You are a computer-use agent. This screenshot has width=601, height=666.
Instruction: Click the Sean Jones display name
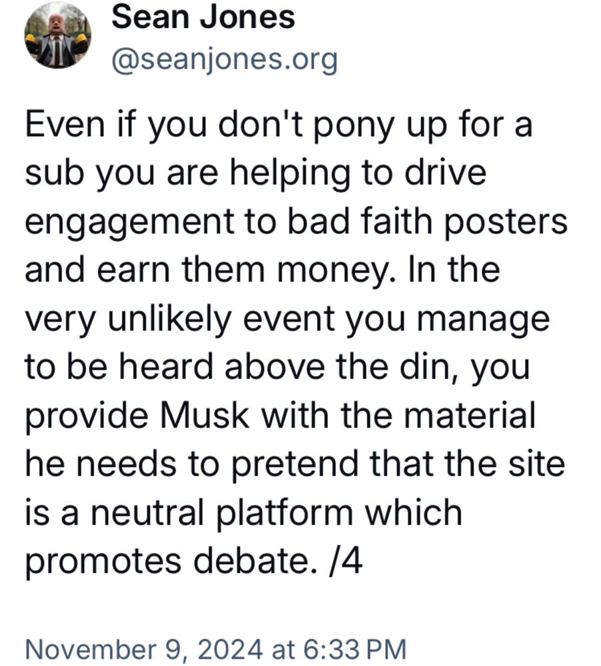pos(203,17)
